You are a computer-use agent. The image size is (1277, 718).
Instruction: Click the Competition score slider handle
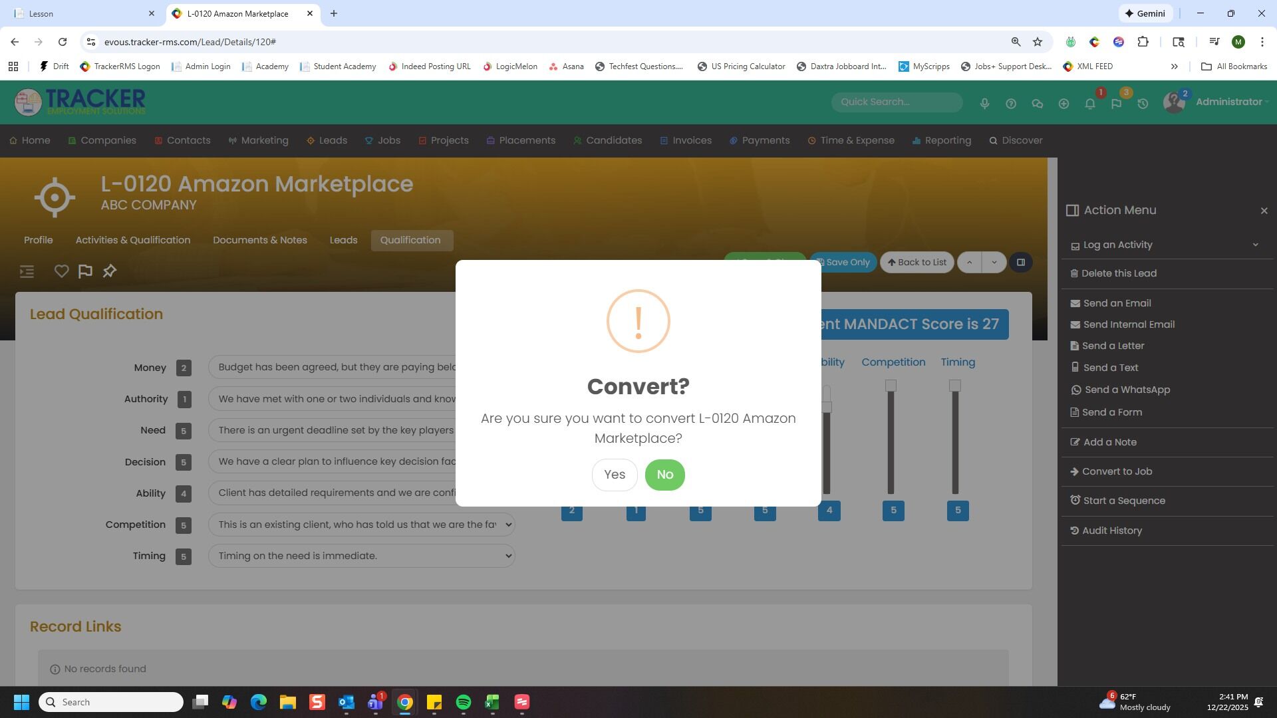click(x=891, y=386)
